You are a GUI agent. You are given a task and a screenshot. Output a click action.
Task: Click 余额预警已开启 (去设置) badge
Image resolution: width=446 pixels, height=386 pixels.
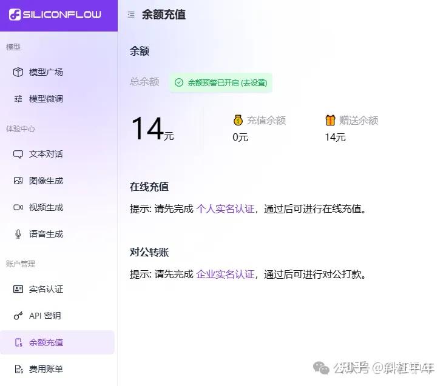click(x=221, y=82)
